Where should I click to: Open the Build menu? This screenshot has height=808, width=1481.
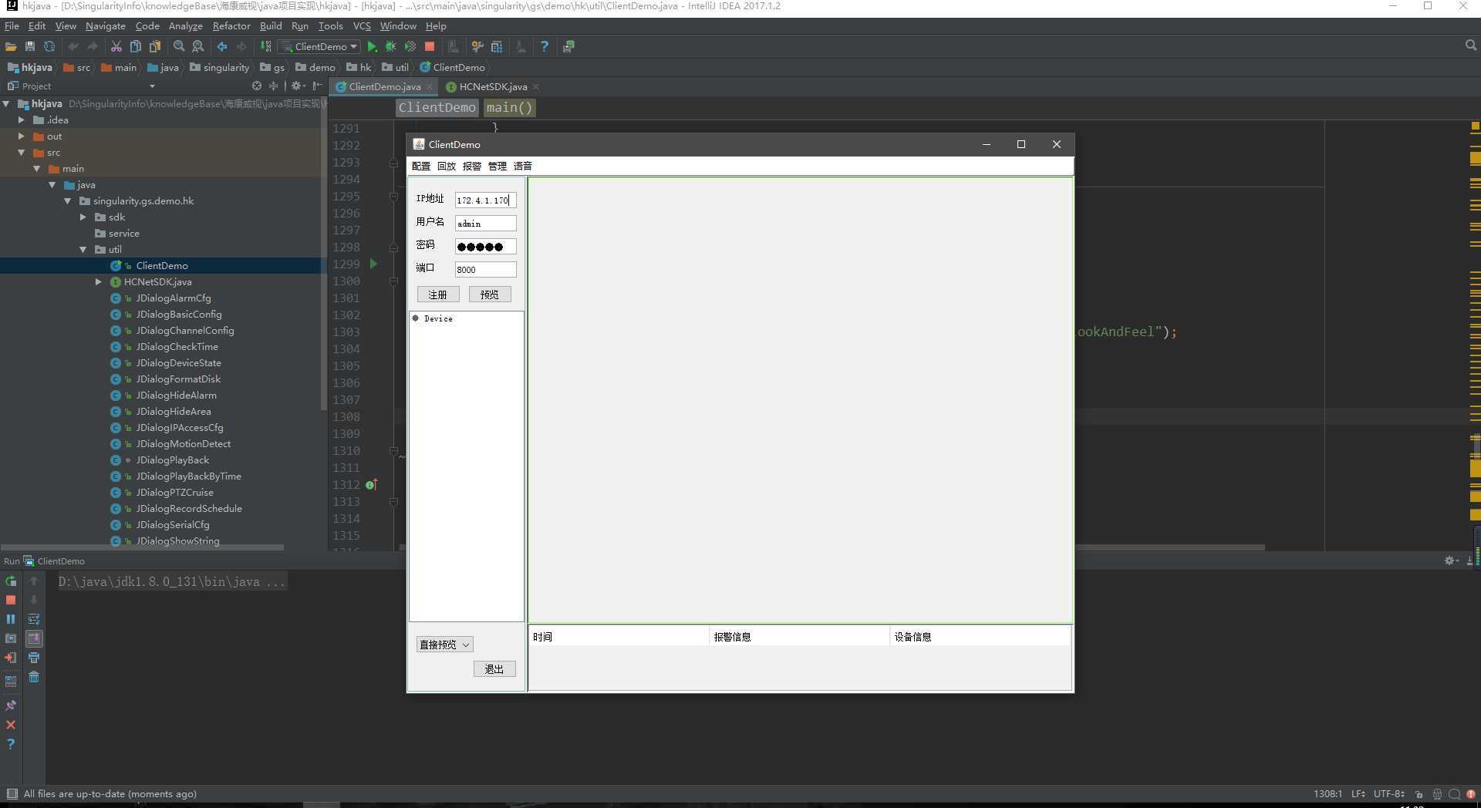click(271, 25)
